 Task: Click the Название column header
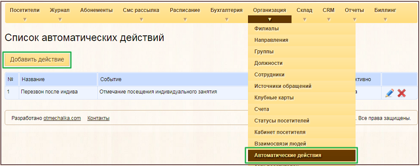click(x=58, y=79)
